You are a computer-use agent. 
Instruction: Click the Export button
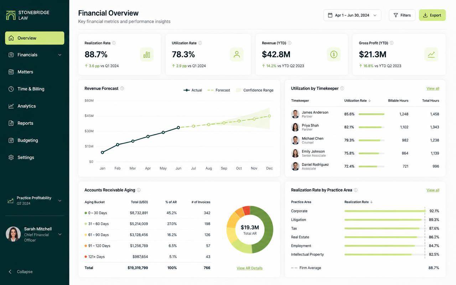coord(432,15)
